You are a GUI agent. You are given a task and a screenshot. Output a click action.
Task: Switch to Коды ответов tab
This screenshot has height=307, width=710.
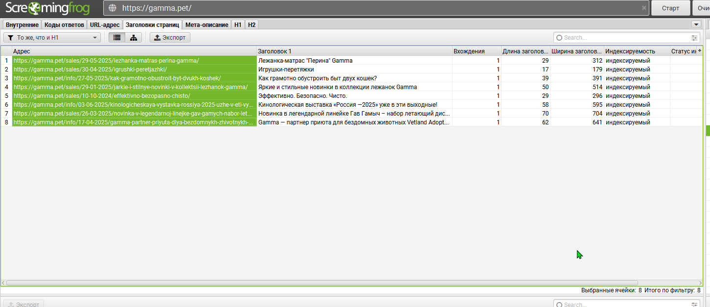tap(64, 24)
